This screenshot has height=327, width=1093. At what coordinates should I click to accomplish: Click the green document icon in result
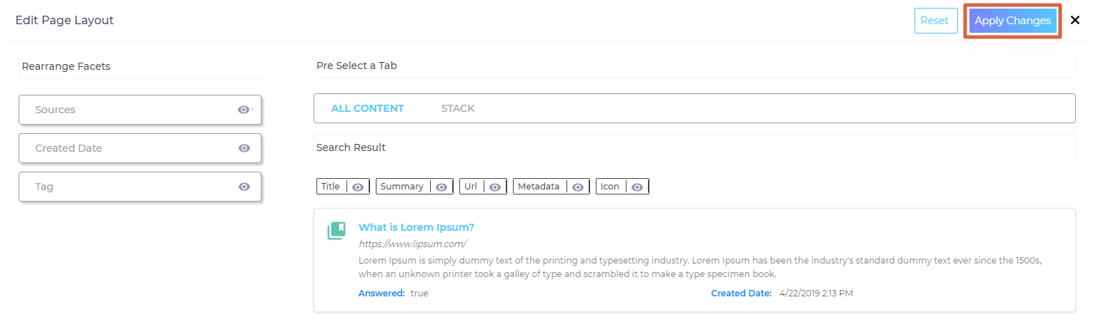pyautogui.click(x=336, y=230)
